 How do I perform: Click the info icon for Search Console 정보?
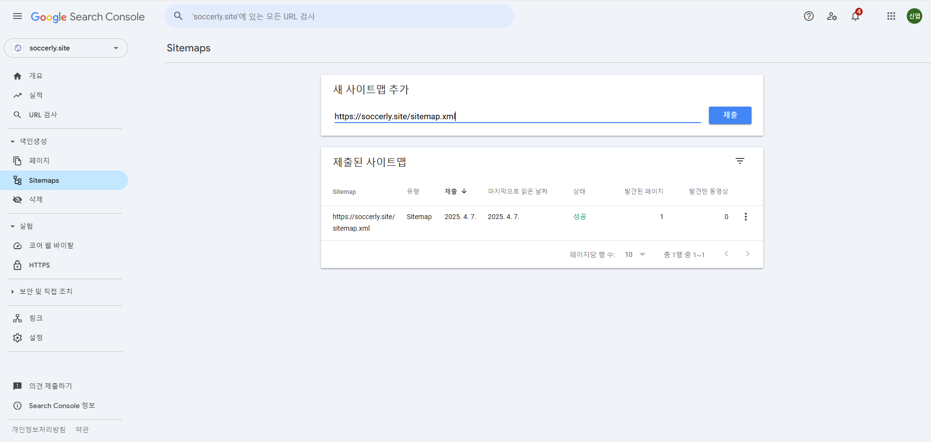pos(17,406)
